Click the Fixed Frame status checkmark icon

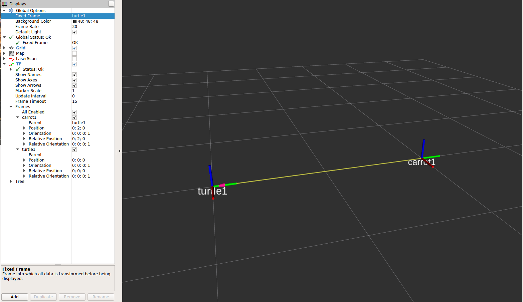click(18, 43)
